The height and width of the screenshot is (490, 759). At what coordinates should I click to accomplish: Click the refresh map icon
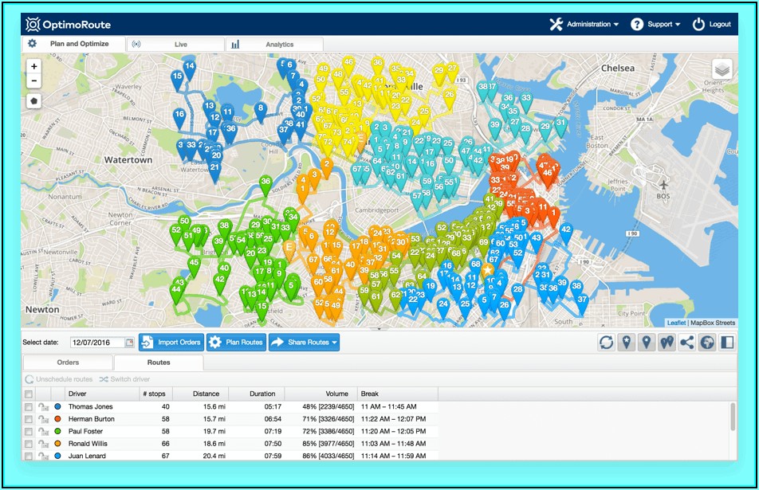pos(608,343)
